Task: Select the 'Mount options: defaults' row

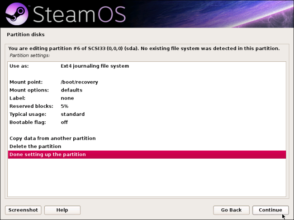Action: (x=147, y=90)
